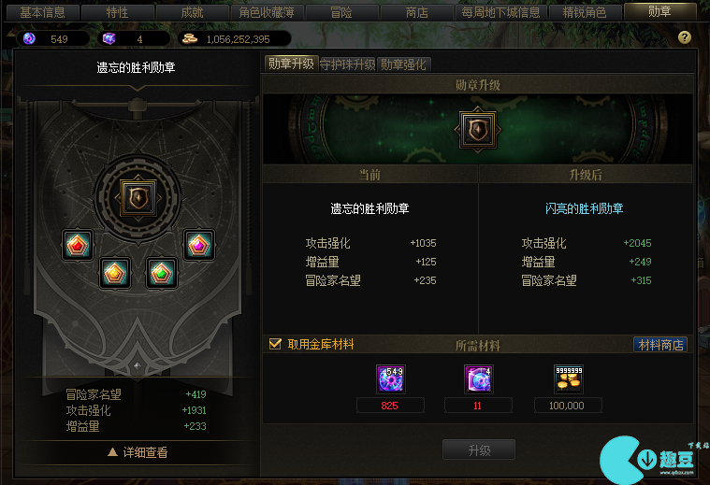The width and height of the screenshot is (710, 485).
Task: Click the medal icon in upgrade preview
Action: pos(478,130)
